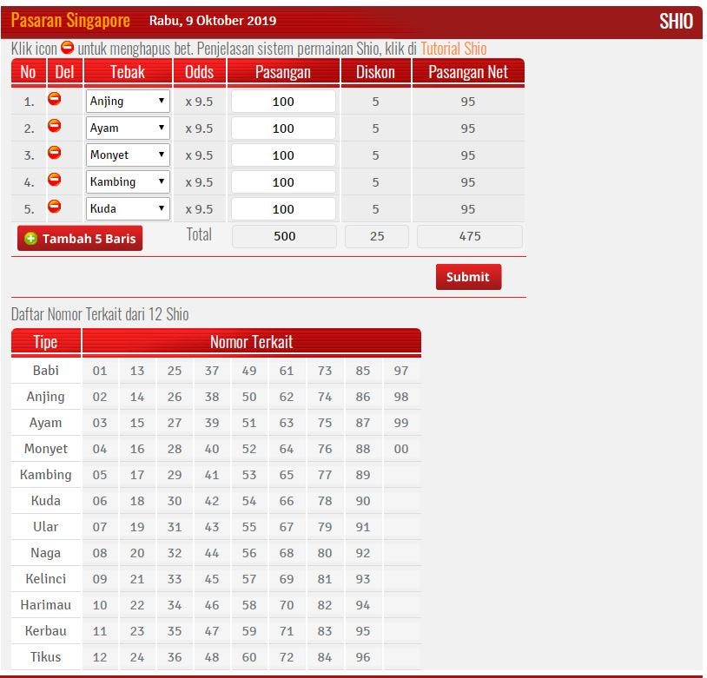
Task: Expand the Kambing shio dropdown
Action: pos(128,181)
